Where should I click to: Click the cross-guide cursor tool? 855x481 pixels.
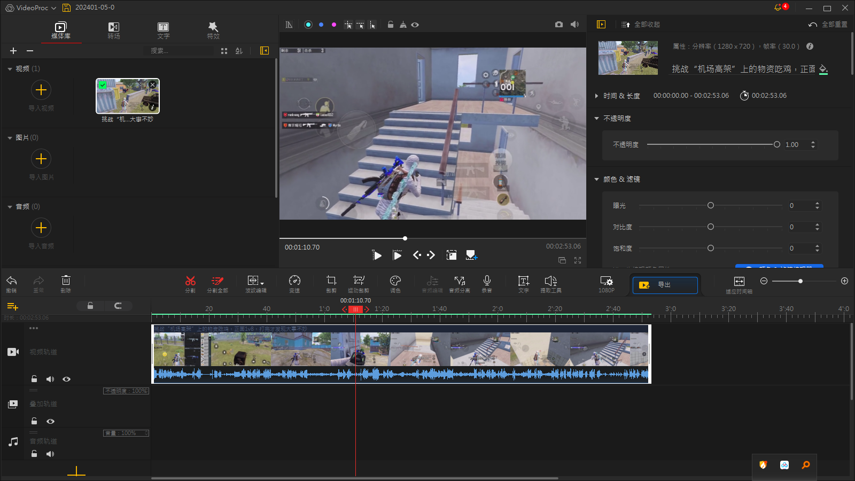click(348, 25)
